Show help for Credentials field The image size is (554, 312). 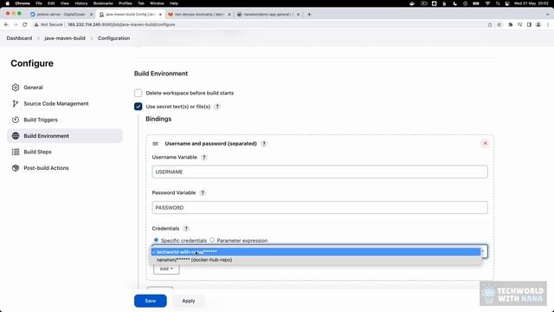pos(186,229)
